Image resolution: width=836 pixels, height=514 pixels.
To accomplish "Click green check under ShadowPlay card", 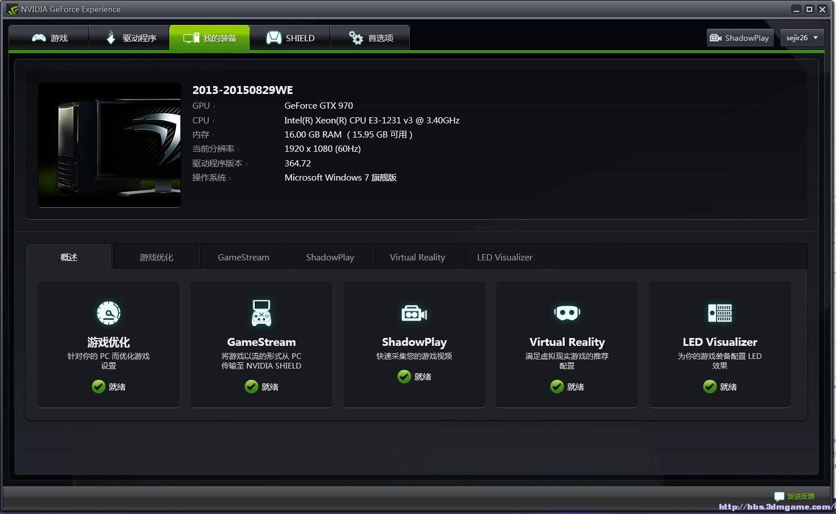I will pyautogui.click(x=404, y=376).
